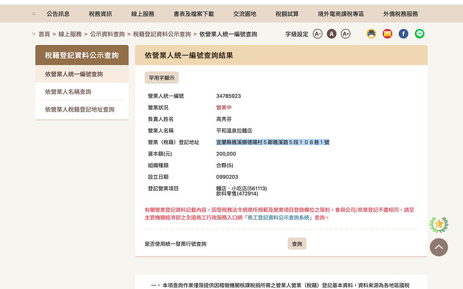Image resolution: width=463 pixels, height=289 pixels.
Task: Click the 組織種類 field label
Action: 158,165
